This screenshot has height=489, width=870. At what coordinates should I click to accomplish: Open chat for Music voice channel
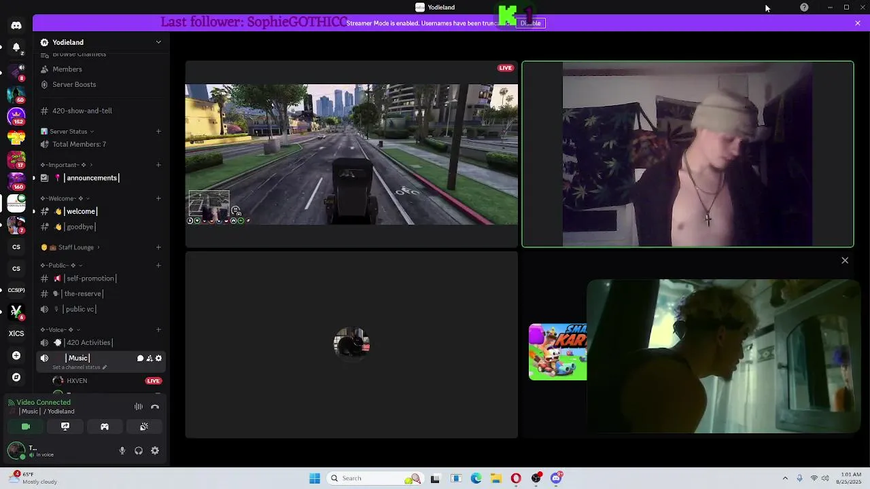click(140, 358)
